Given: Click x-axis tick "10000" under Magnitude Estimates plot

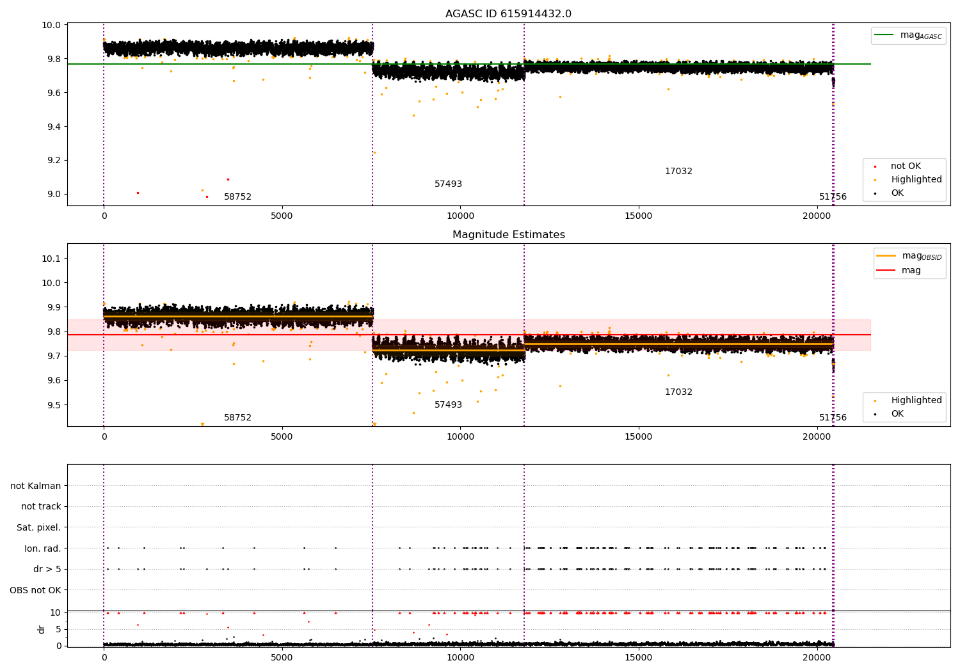Looking at the screenshot, I should pos(460,436).
